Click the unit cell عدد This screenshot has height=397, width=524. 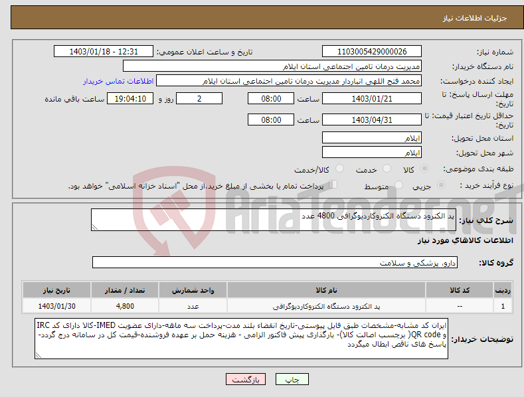(193, 306)
